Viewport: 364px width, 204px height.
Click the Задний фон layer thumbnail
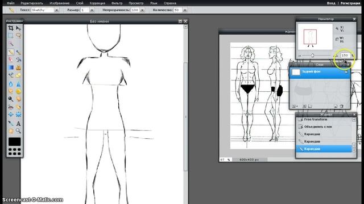click(x=296, y=72)
